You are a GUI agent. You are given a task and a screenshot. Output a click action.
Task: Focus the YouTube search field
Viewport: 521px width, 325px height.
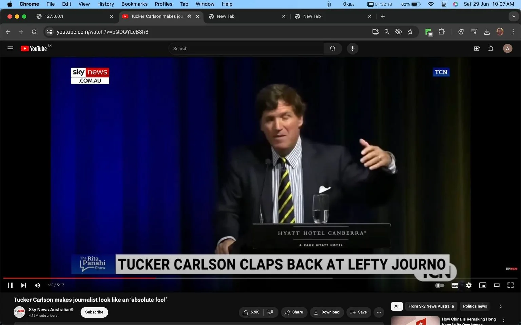[x=246, y=48]
